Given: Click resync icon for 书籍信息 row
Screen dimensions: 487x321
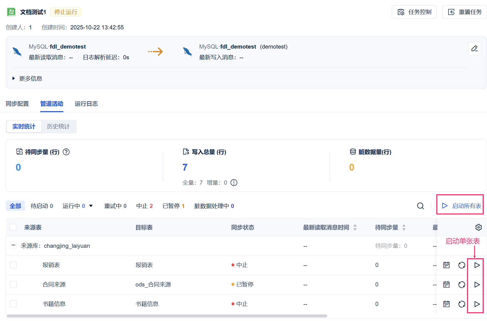Looking at the screenshot, I should click(x=462, y=304).
